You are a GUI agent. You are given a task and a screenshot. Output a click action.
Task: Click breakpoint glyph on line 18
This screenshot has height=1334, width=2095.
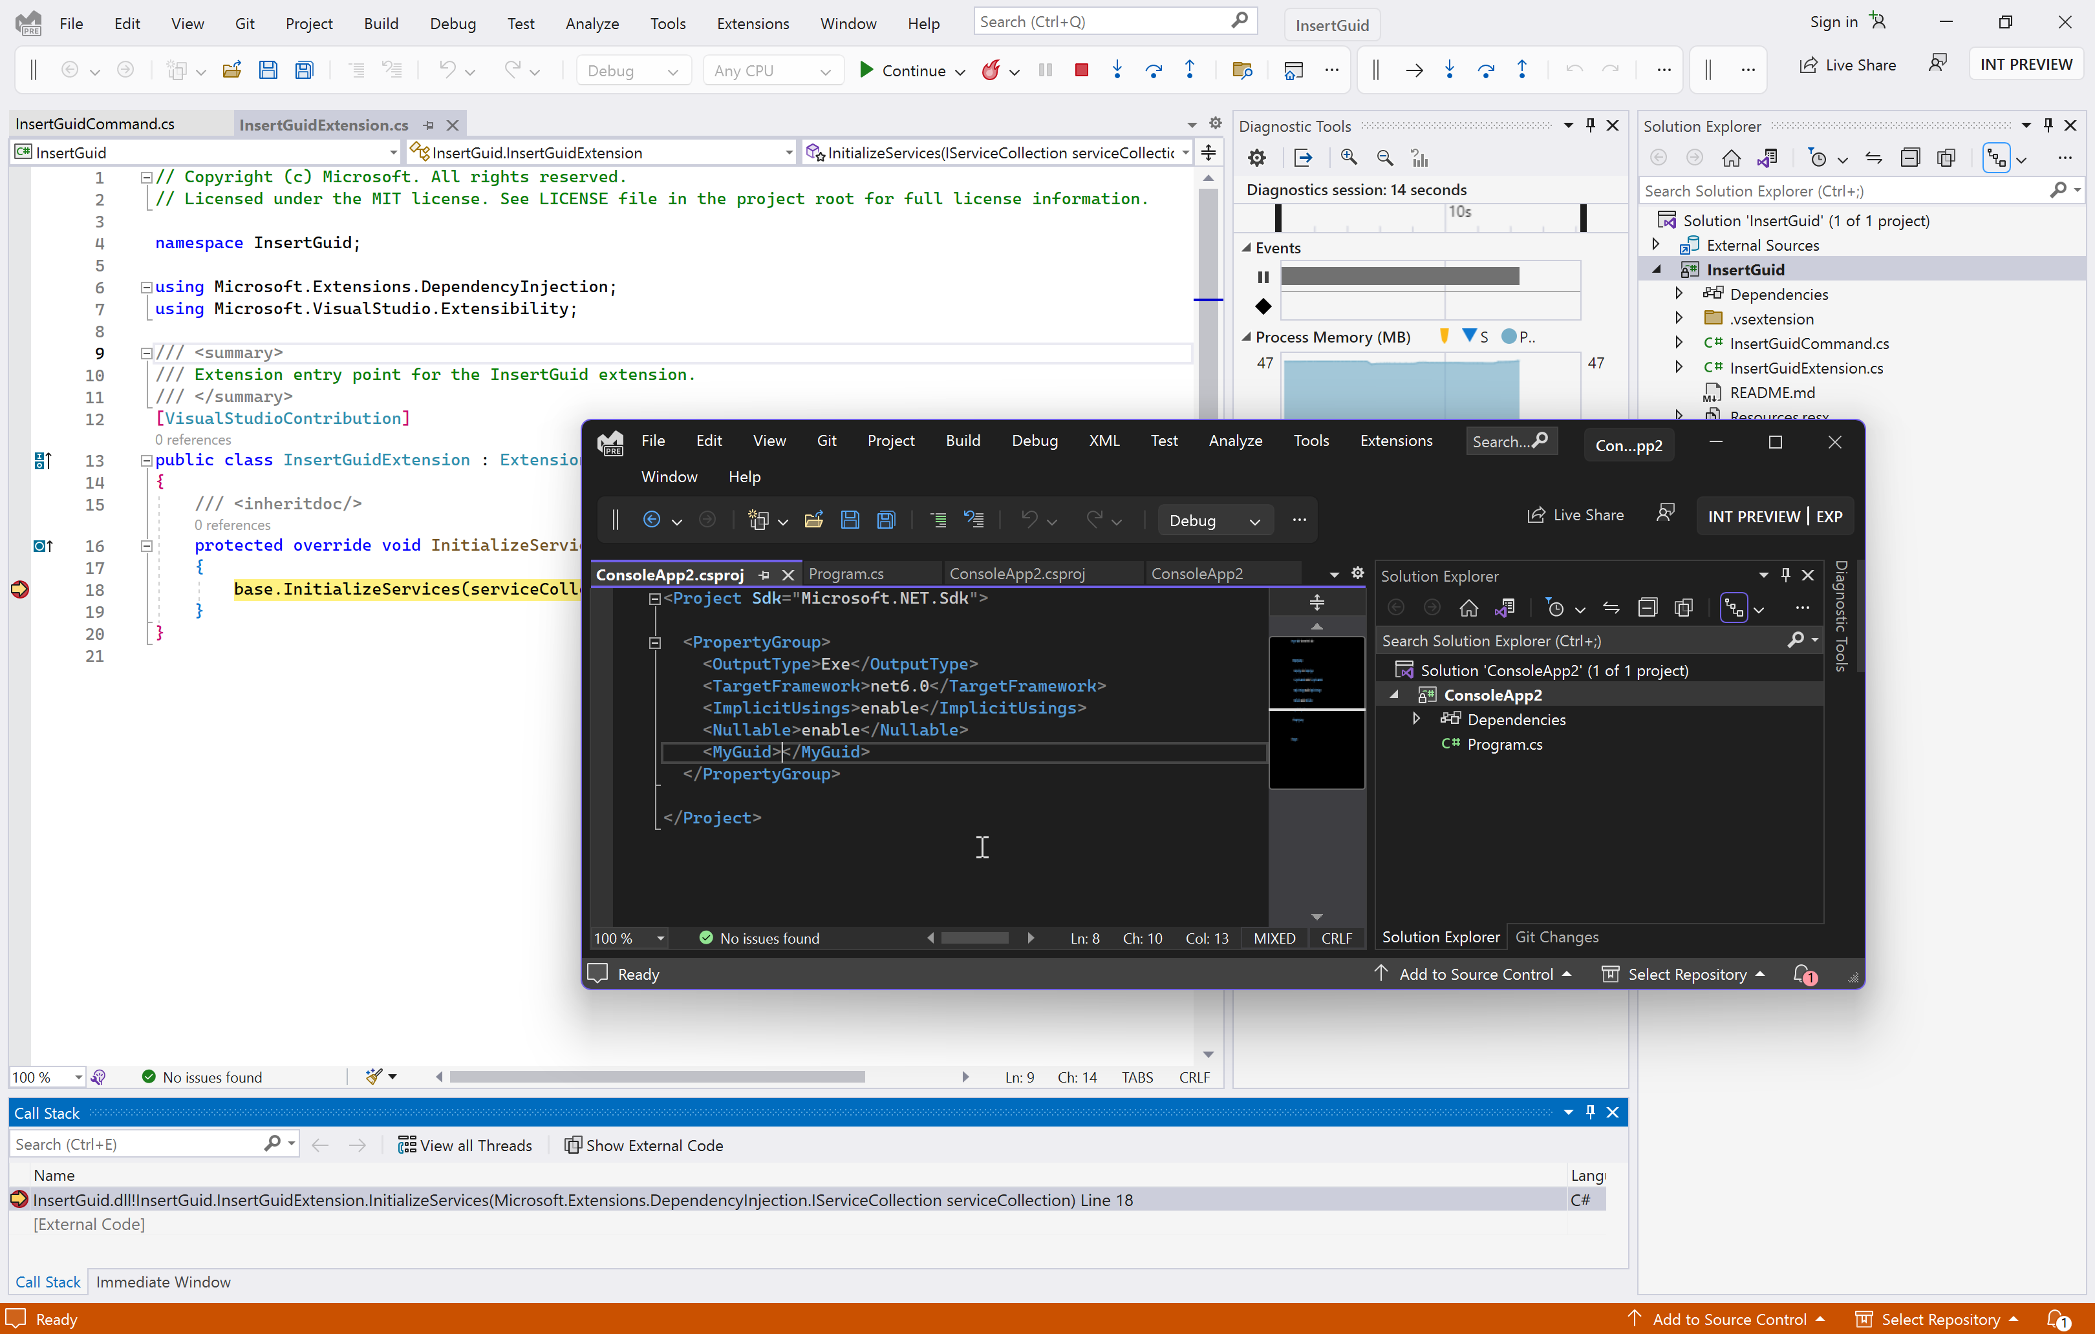(19, 589)
